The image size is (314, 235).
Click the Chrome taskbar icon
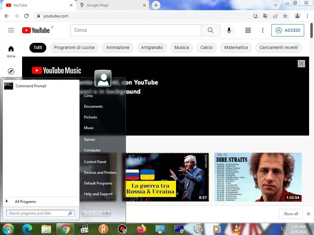point(65,229)
